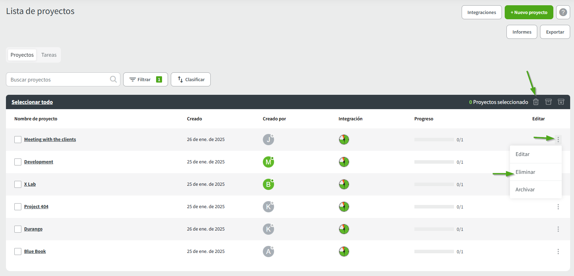Click the search magnifier icon
Viewport: 574px width, 276px height.
(x=113, y=79)
